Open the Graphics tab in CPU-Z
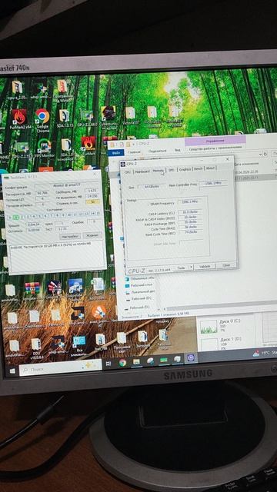 click(x=185, y=169)
